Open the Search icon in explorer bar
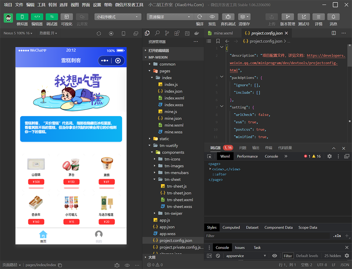The height and width of the screenshot is (269, 352). coord(157,33)
